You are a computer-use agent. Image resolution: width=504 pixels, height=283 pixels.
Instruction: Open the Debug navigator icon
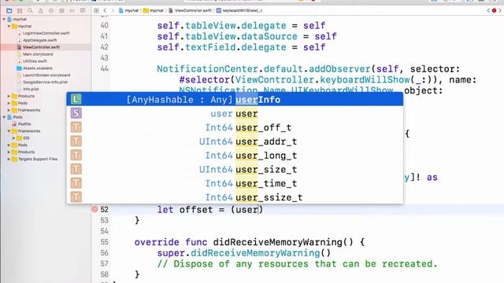point(61,10)
